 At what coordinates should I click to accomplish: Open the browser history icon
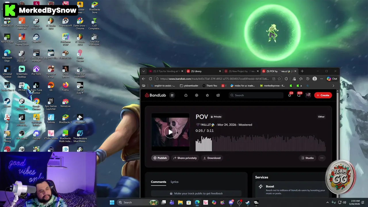(x=308, y=79)
